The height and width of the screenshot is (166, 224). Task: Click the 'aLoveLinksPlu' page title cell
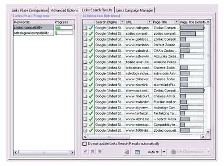166,85
